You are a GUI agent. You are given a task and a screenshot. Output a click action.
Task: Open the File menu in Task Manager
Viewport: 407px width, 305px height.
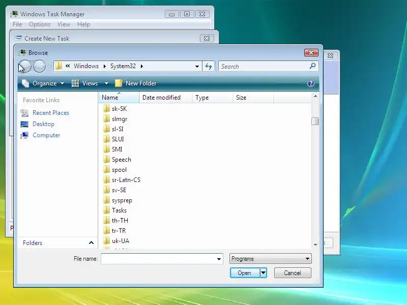click(17, 24)
